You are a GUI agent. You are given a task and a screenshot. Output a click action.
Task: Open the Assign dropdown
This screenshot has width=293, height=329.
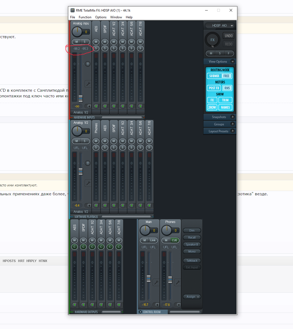(x=192, y=297)
